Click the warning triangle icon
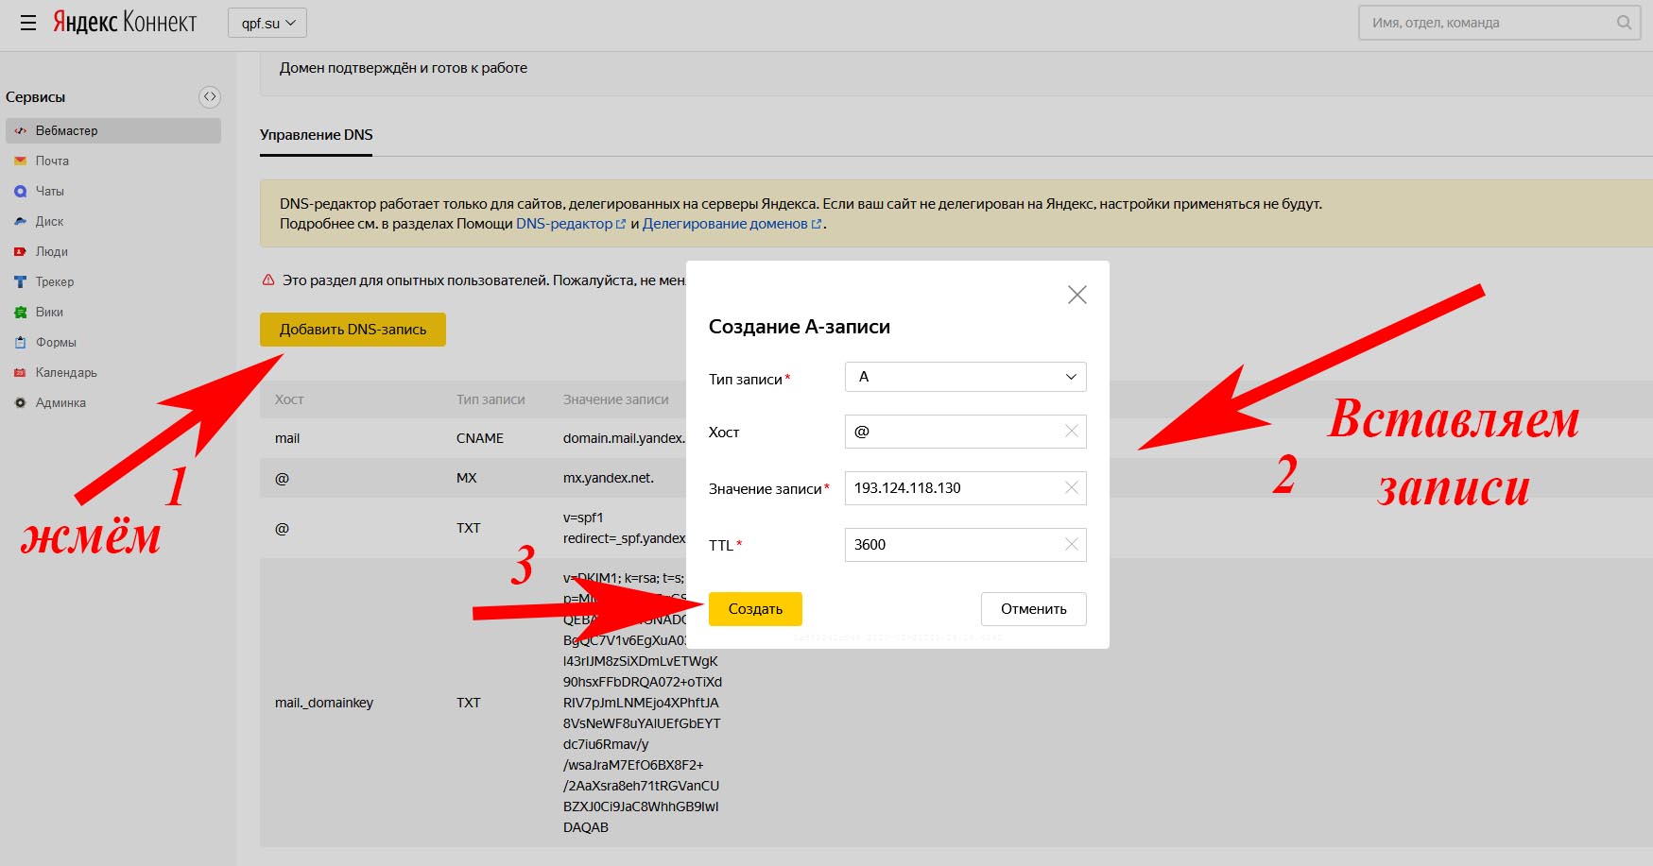This screenshot has height=866, width=1653. 268,280
